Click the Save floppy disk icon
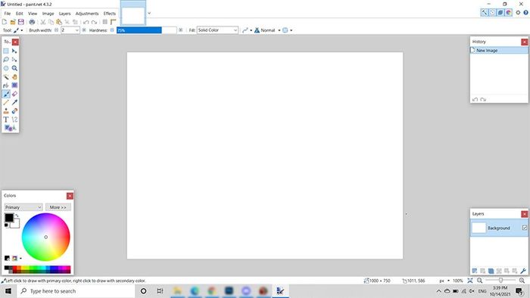 21,22
